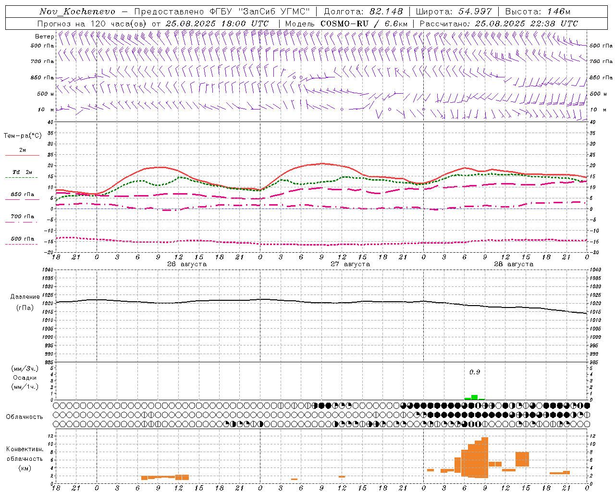615x492 pixels.
Task: Click the 28 августа date label
Action: pos(514,264)
